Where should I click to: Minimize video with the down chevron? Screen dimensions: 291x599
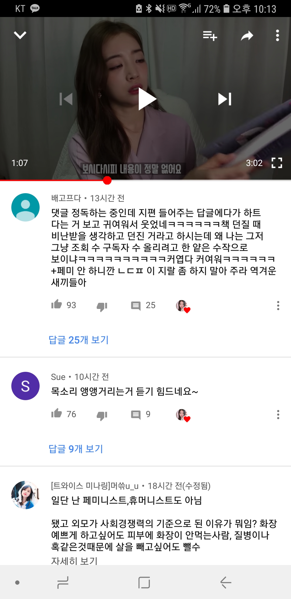[20, 35]
